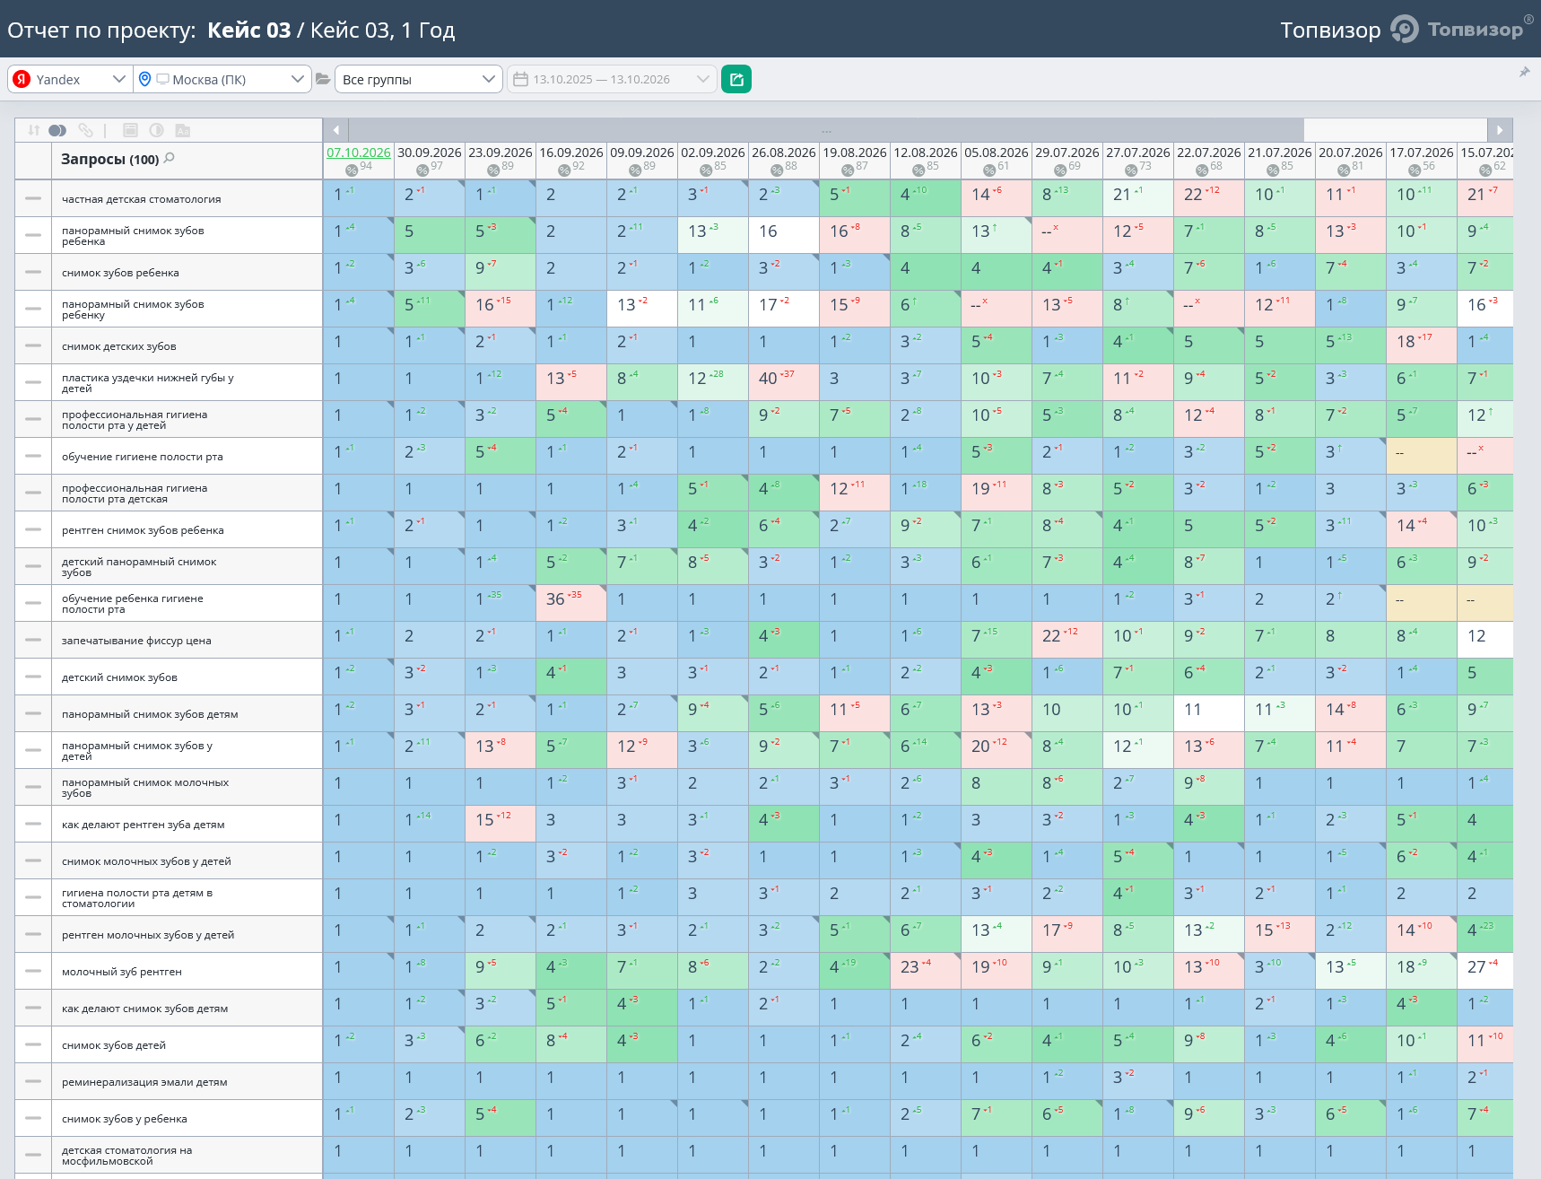The image size is (1541, 1179).
Task: Click the left arrow of the date scroller
Action: (335, 130)
